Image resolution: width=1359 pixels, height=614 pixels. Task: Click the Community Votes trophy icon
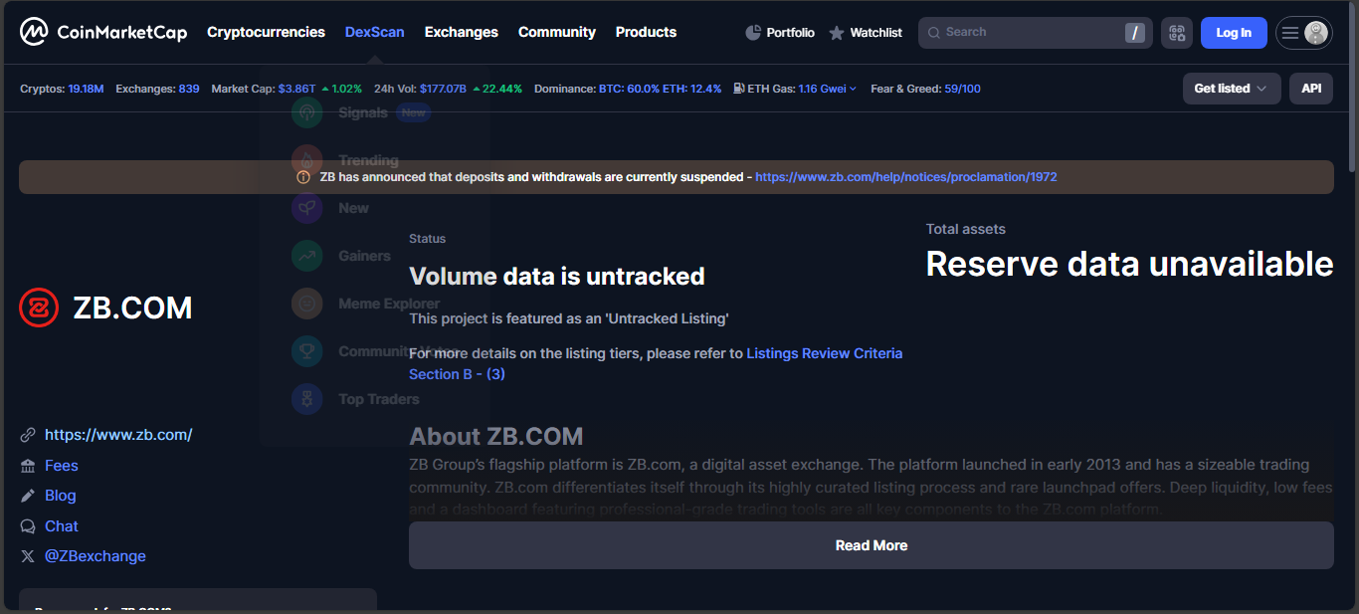coord(307,351)
